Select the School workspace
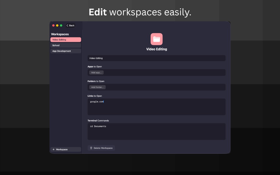The image size is (280, 175). pyautogui.click(x=65, y=45)
